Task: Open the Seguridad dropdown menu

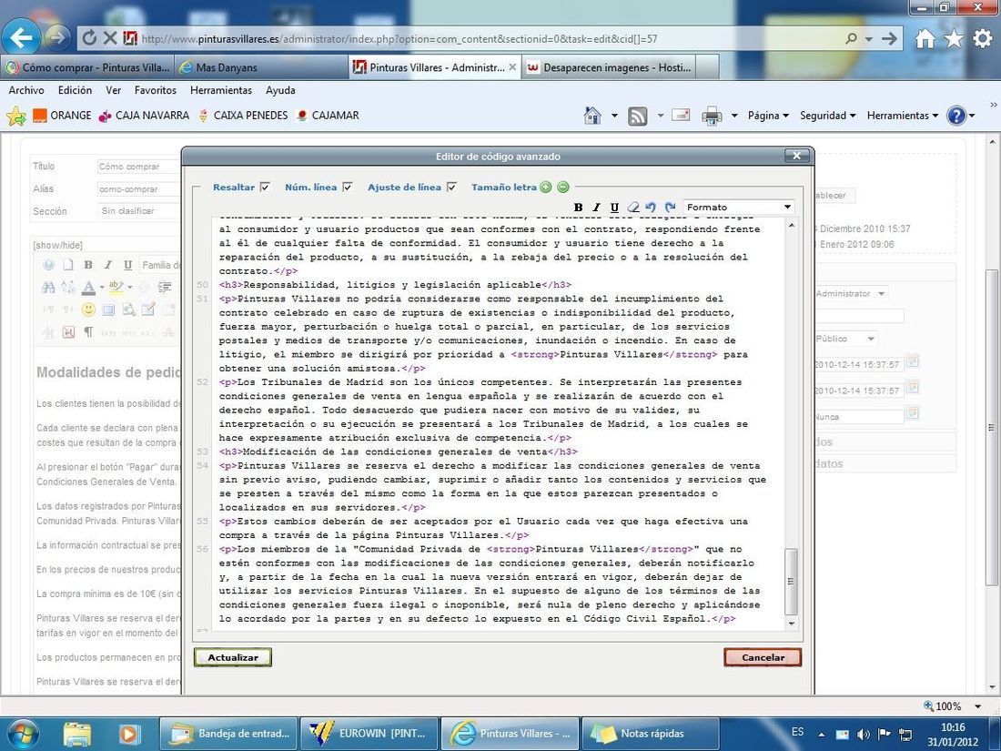Action: [827, 116]
